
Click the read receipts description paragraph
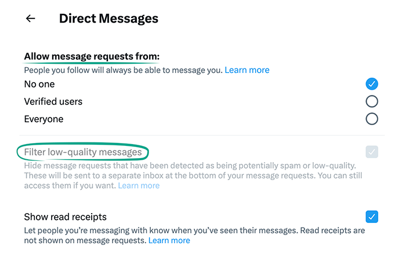tap(191, 230)
